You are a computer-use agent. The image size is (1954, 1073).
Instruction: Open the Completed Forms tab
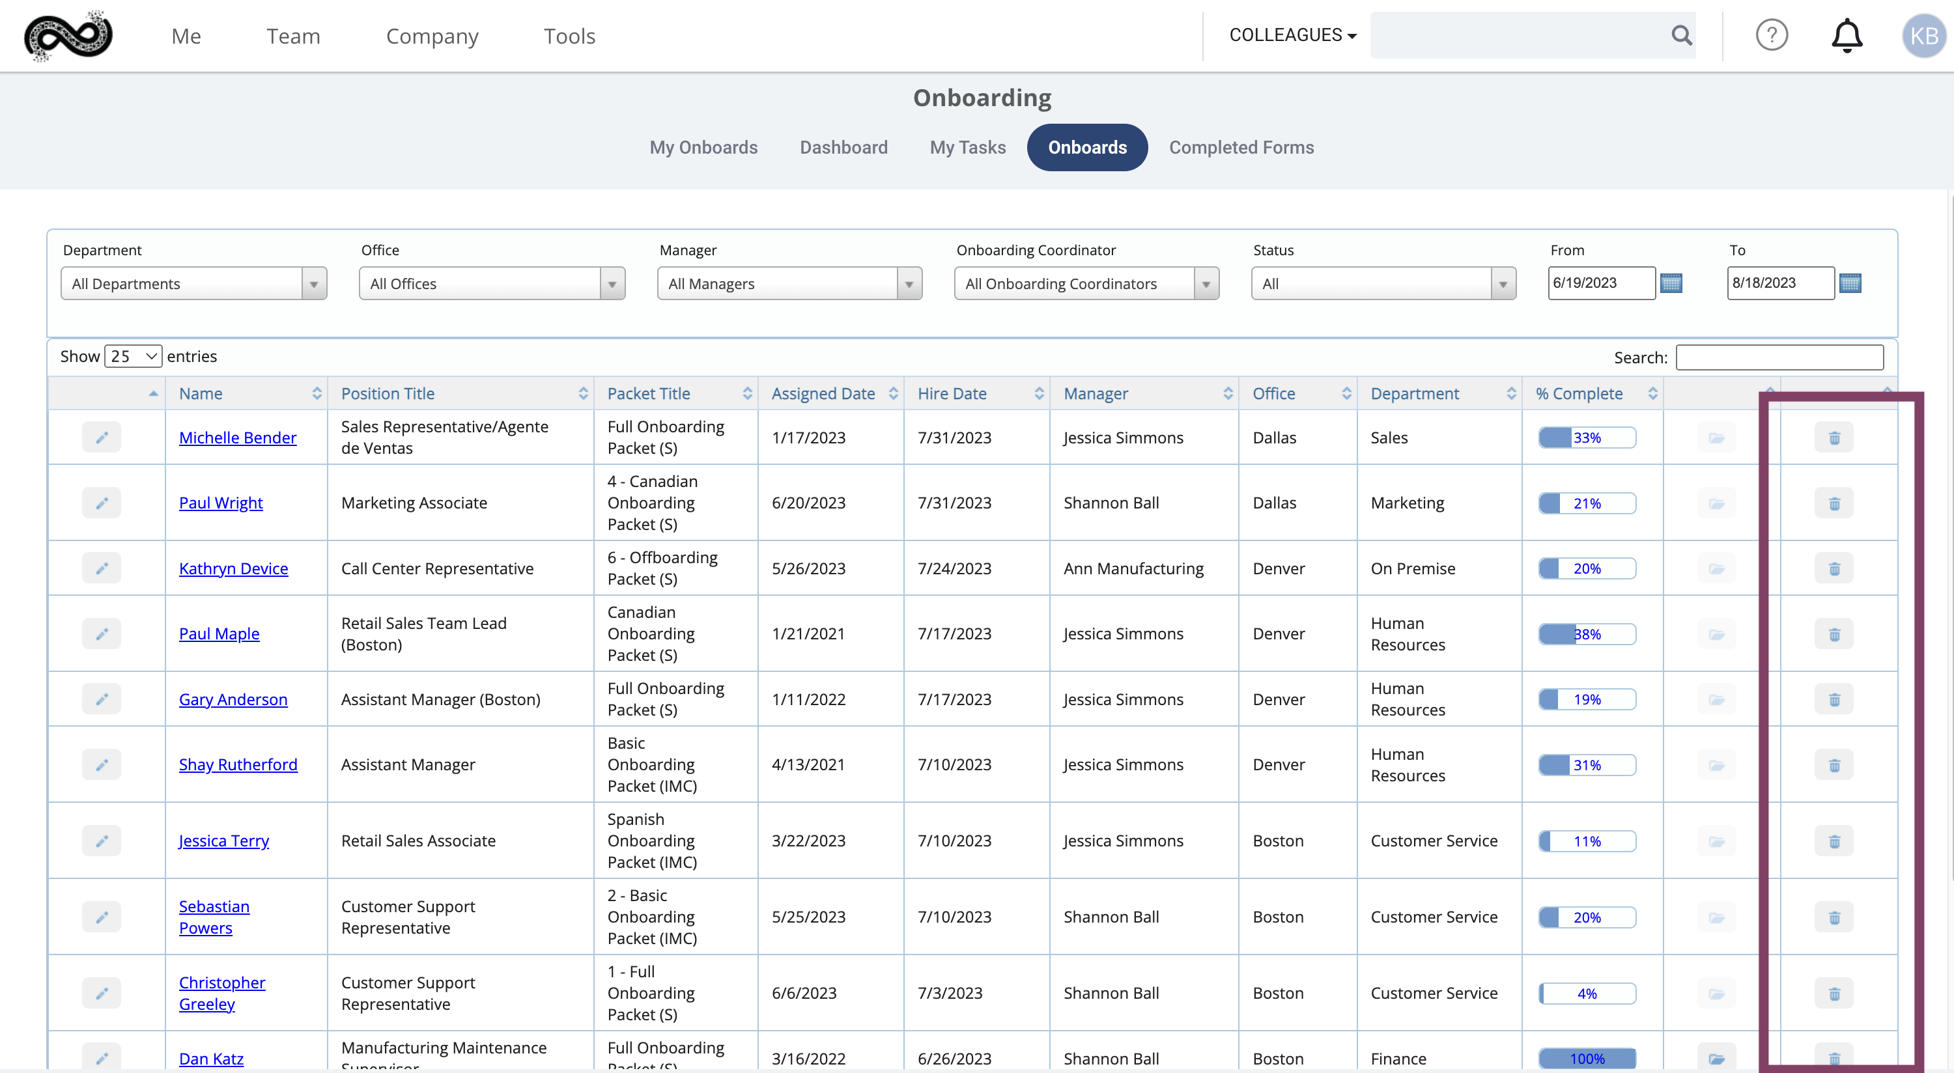point(1241,147)
